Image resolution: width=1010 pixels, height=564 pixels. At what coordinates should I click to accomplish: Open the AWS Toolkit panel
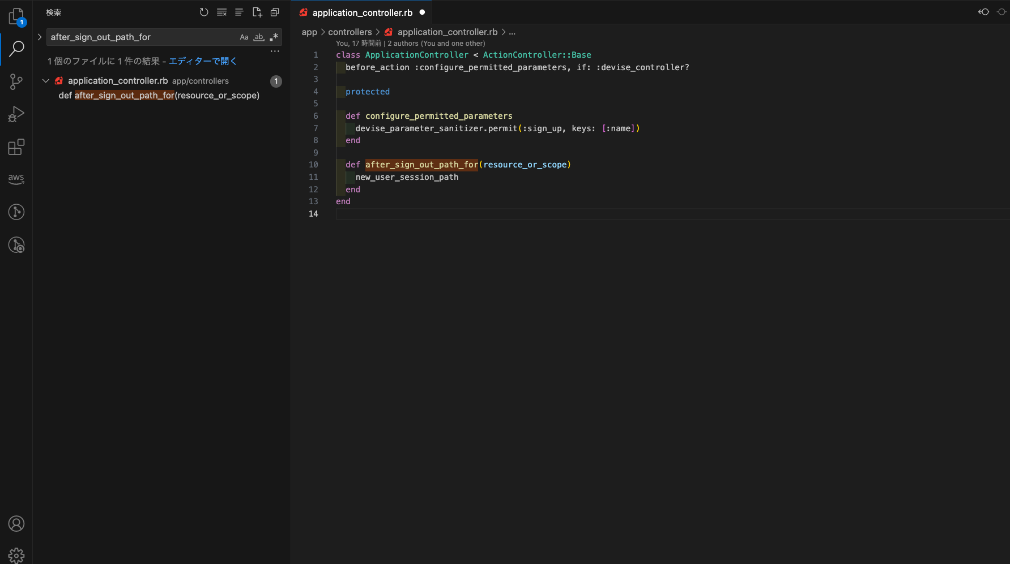(x=16, y=179)
